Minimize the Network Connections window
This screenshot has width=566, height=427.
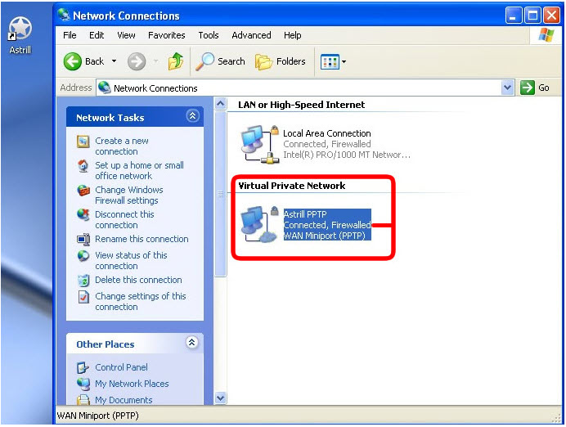513,16
